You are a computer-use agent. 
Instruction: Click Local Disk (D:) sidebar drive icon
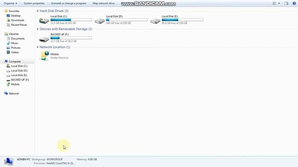[x=8, y=71]
